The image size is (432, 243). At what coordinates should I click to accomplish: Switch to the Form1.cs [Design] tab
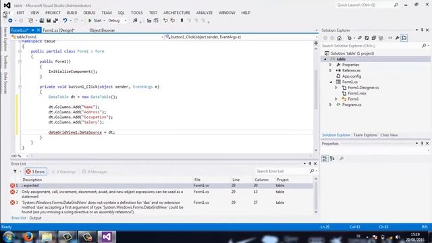tap(59, 30)
